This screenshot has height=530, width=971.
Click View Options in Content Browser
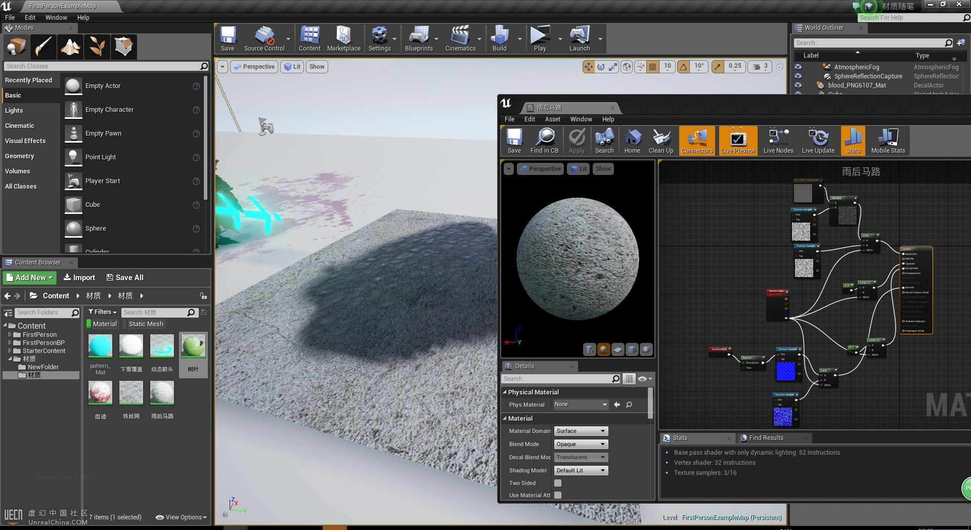pos(181,517)
